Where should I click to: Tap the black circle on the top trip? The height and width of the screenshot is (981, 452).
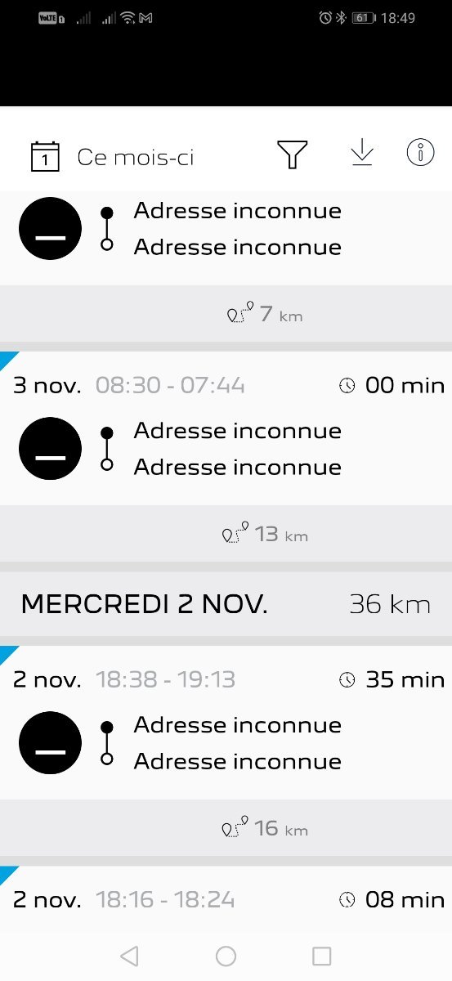click(x=51, y=229)
